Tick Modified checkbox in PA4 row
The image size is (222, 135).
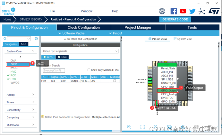tap(115, 81)
